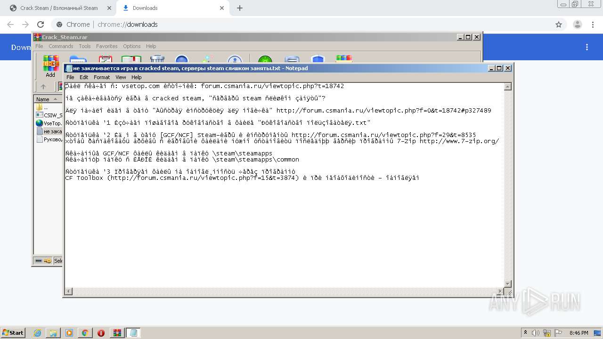
Task: Close the Crack Steam Chrome tab
Action: click(109, 8)
